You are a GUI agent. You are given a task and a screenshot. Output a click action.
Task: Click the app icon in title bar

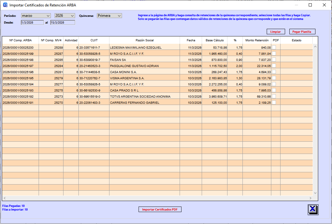(x=5, y=5)
